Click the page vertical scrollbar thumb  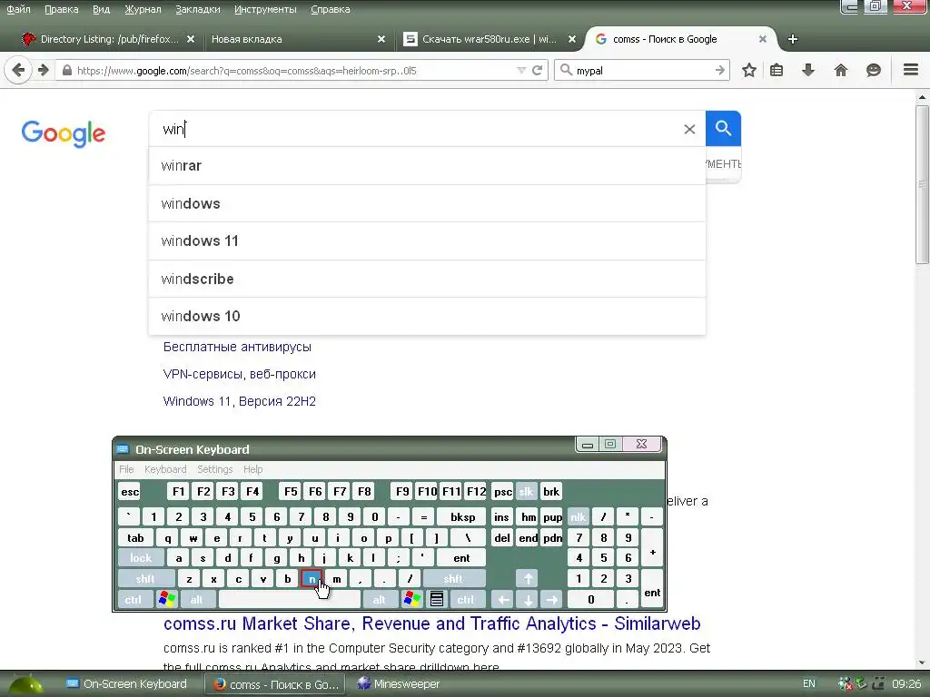(x=923, y=185)
